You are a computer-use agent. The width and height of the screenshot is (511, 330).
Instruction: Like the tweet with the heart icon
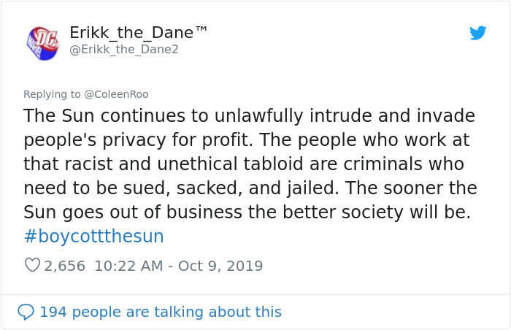32,266
